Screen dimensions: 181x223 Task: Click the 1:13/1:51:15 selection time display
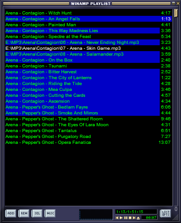pos(136,212)
